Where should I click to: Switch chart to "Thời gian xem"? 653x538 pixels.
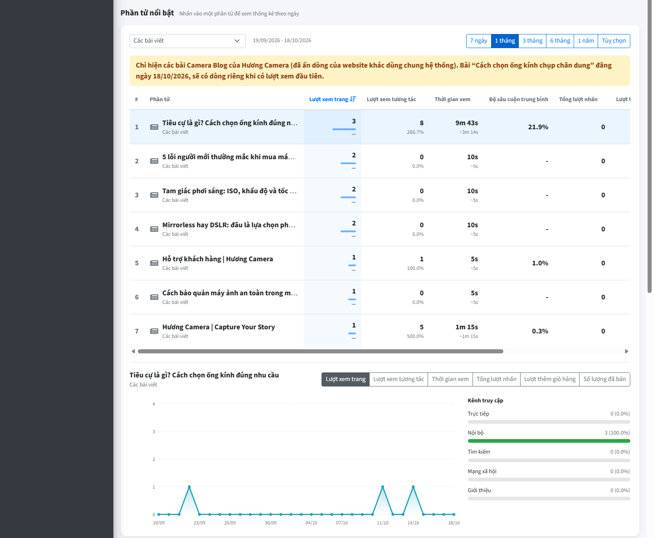(x=450, y=379)
